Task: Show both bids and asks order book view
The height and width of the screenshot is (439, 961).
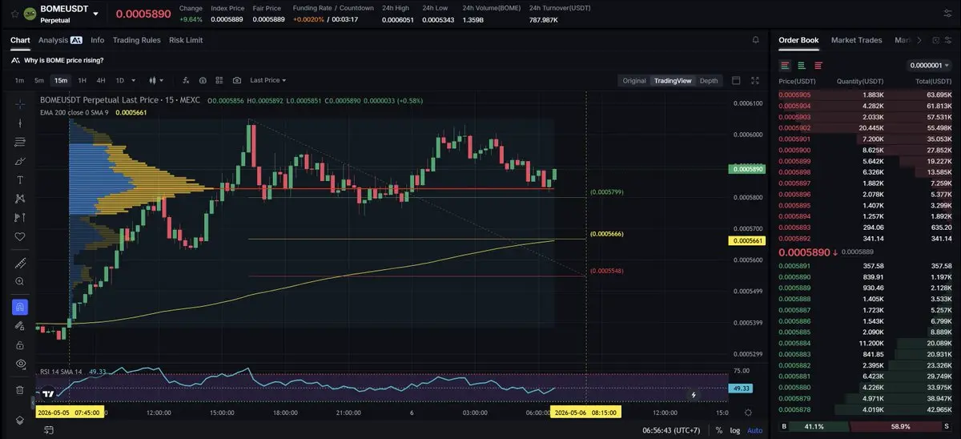Action: pyautogui.click(x=785, y=65)
